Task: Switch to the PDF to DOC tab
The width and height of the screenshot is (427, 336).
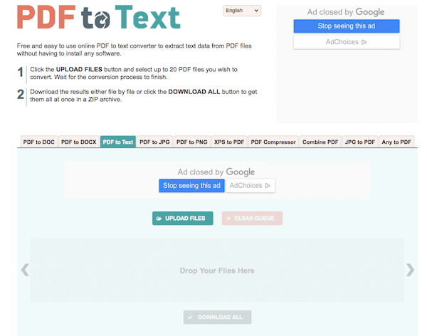Action: tap(39, 142)
